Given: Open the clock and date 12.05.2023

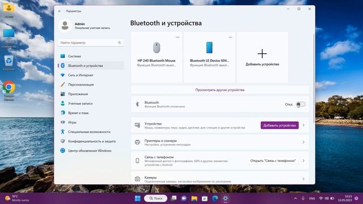Looking at the screenshot, I should 345,198.
